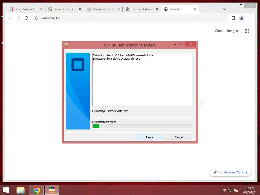Open the Chrome profile menu
The image size is (260, 195).
(x=242, y=18)
